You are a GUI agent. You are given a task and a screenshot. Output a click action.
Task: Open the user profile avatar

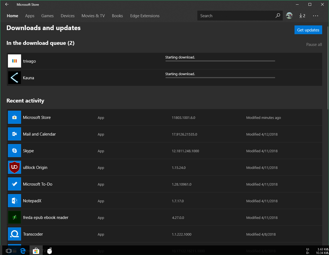(289, 16)
